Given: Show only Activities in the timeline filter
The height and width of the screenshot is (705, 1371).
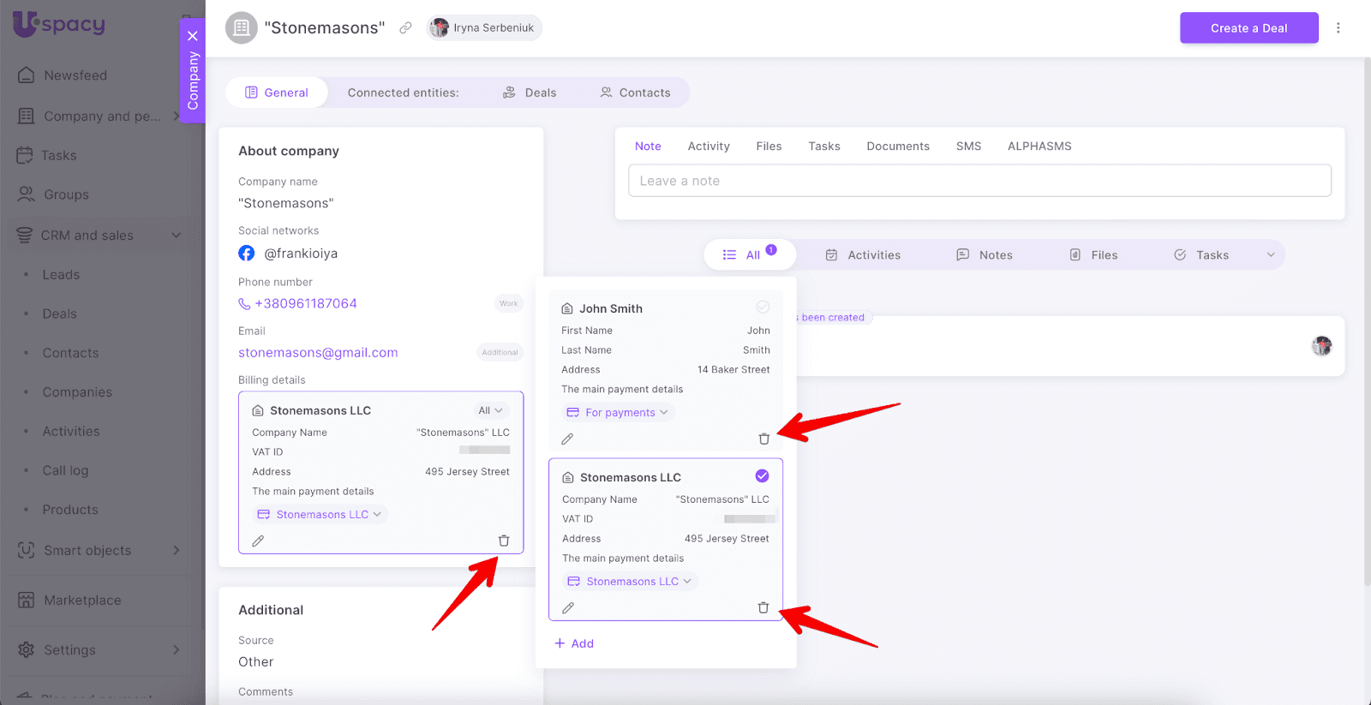Looking at the screenshot, I should (863, 255).
